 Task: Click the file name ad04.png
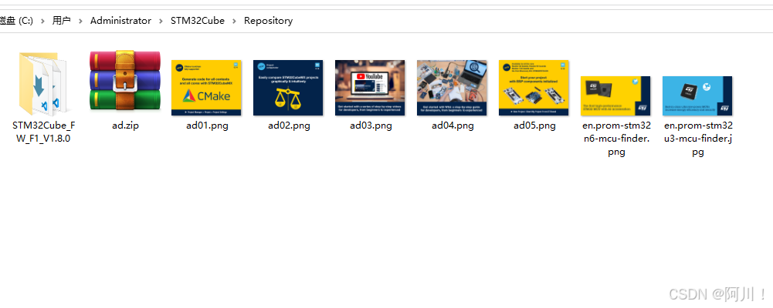(453, 126)
